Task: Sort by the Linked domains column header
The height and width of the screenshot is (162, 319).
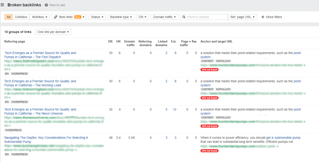Action: pyautogui.click(x=161, y=43)
